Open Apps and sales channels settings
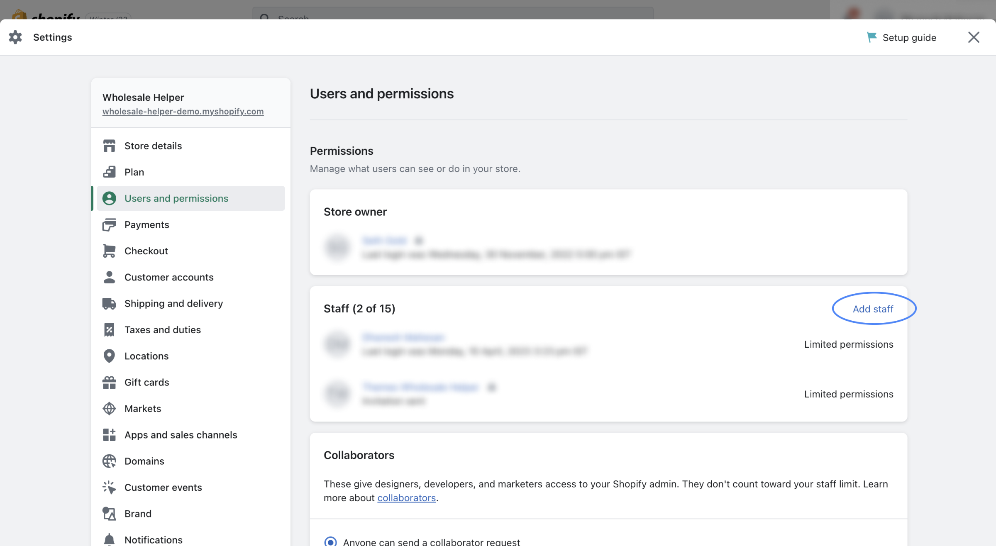 pyautogui.click(x=181, y=435)
